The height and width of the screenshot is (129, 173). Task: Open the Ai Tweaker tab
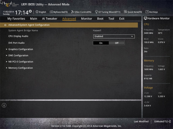(x=50, y=19)
